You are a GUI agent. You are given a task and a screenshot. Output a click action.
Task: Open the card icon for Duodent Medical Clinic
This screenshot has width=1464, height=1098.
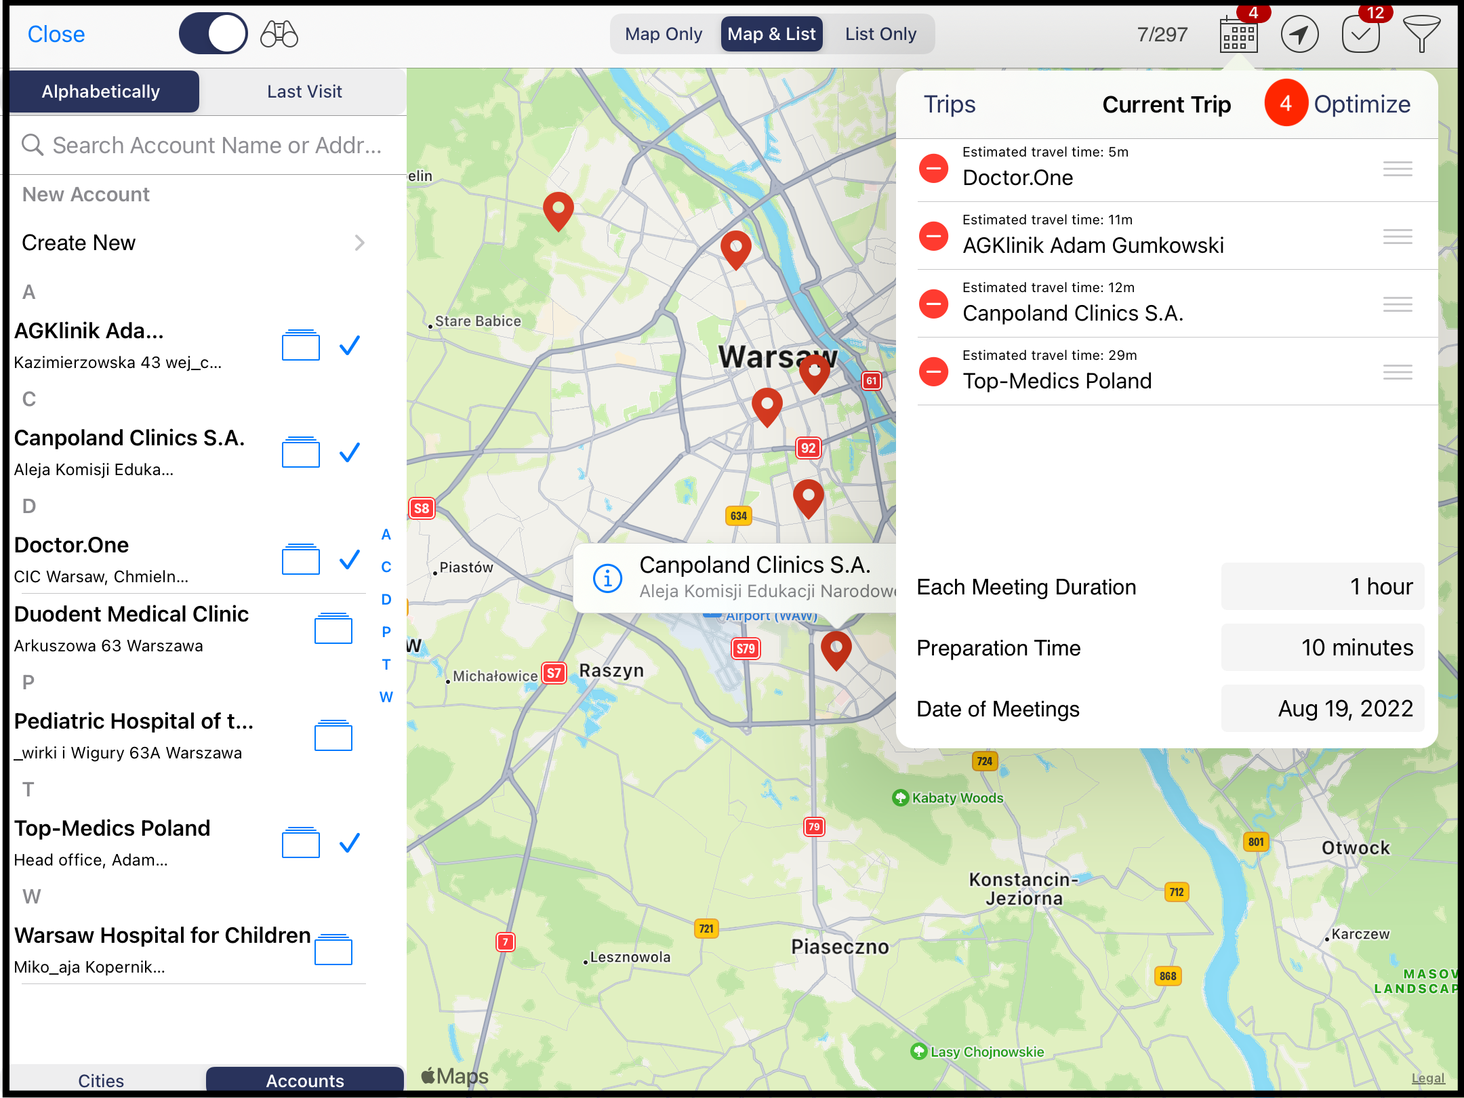point(333,628)
